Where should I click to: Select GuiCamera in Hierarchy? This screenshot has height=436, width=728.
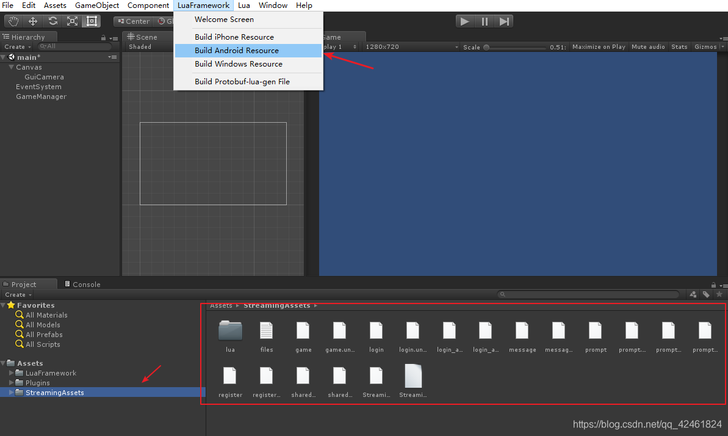tap(44, 77)
